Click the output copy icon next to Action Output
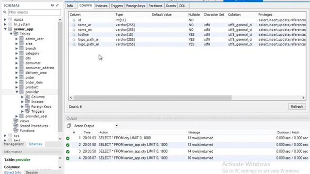The height and width of the screenshot is (174, 310). (69, 126)
